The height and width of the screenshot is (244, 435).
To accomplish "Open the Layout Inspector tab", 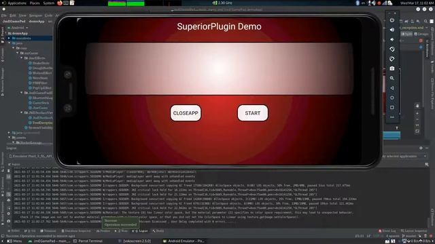I will 414,230.
